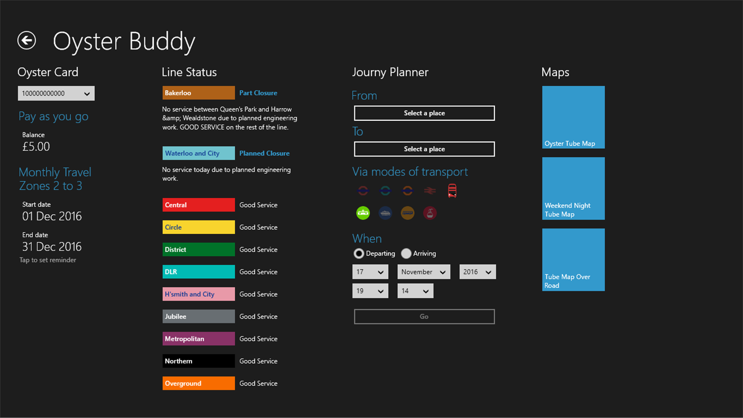Open the day dropdown showing 17
Image resolution: width=743 pixels, height=418 pixels.
(370, 272)
